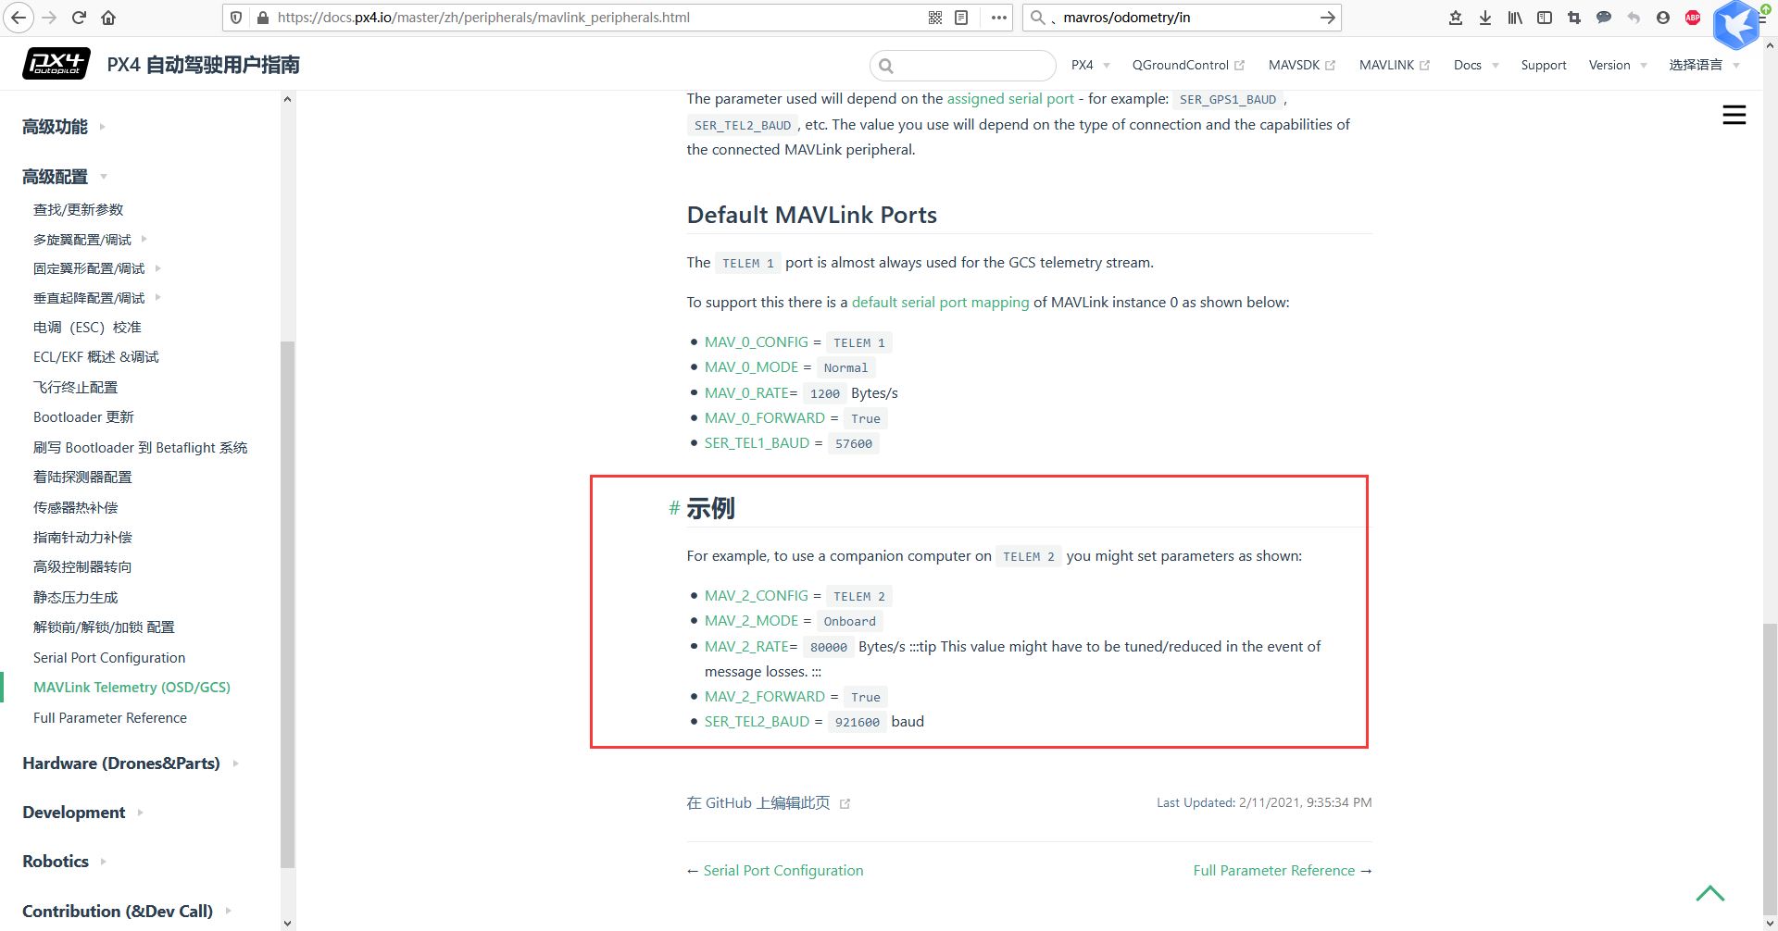This screenshot has width=1778, height=931.
Task: Toggle the browser sidebar icon
Action: [x=1544, y=18]
